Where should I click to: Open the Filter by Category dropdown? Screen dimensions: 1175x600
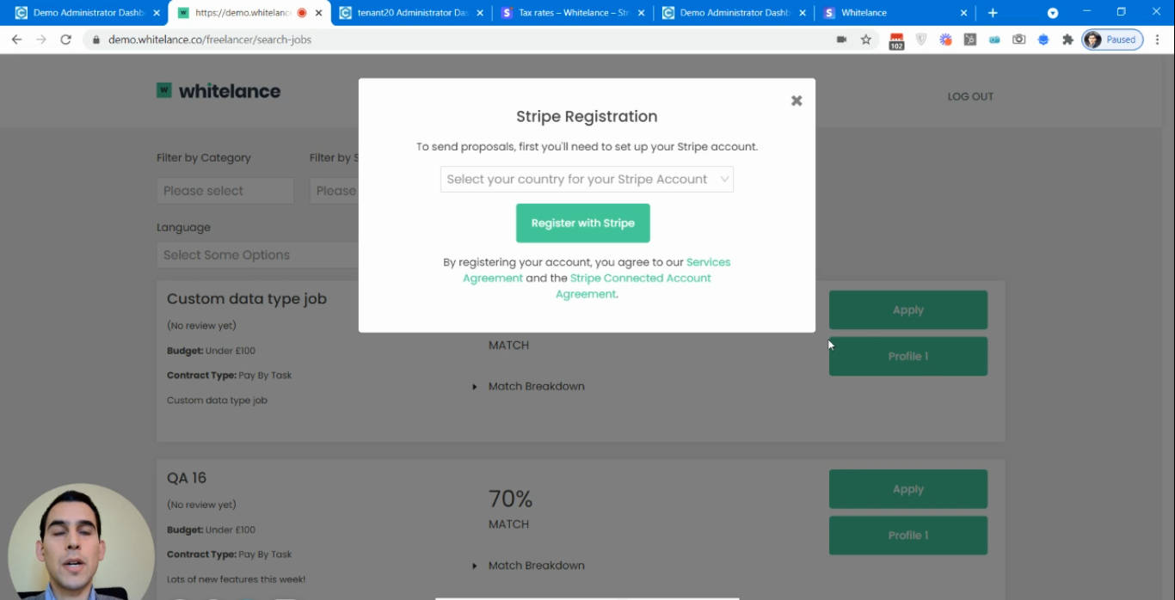[x=225, y=191]
